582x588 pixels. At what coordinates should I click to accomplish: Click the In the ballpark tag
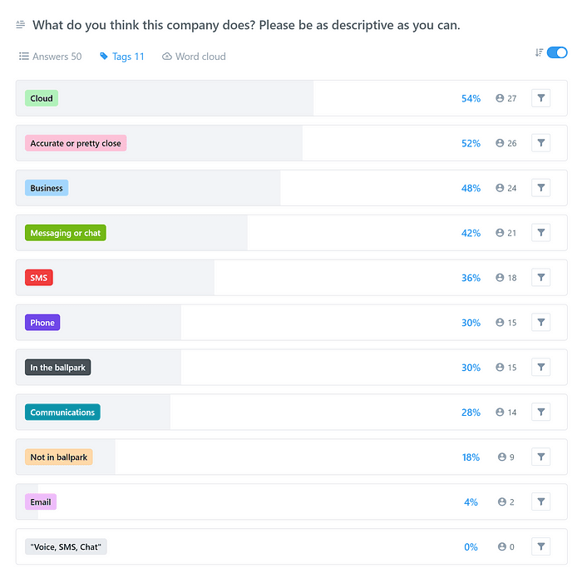tap(57, 368)
